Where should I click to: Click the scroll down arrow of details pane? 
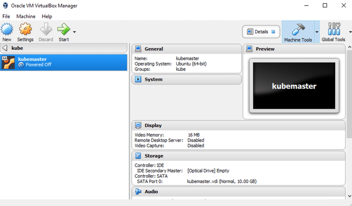click(350, 196)
